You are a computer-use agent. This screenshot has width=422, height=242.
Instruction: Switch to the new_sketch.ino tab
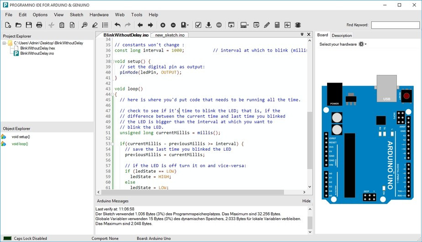(170, 35)
